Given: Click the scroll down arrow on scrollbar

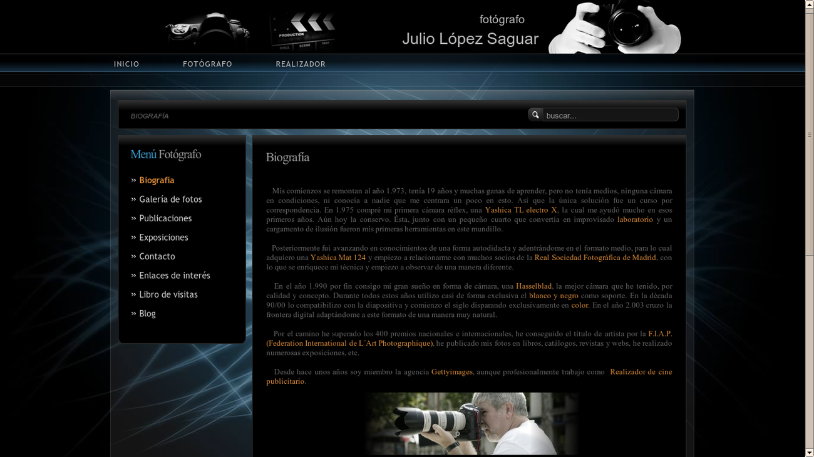Looking at the screenshot, I should 809,452.
